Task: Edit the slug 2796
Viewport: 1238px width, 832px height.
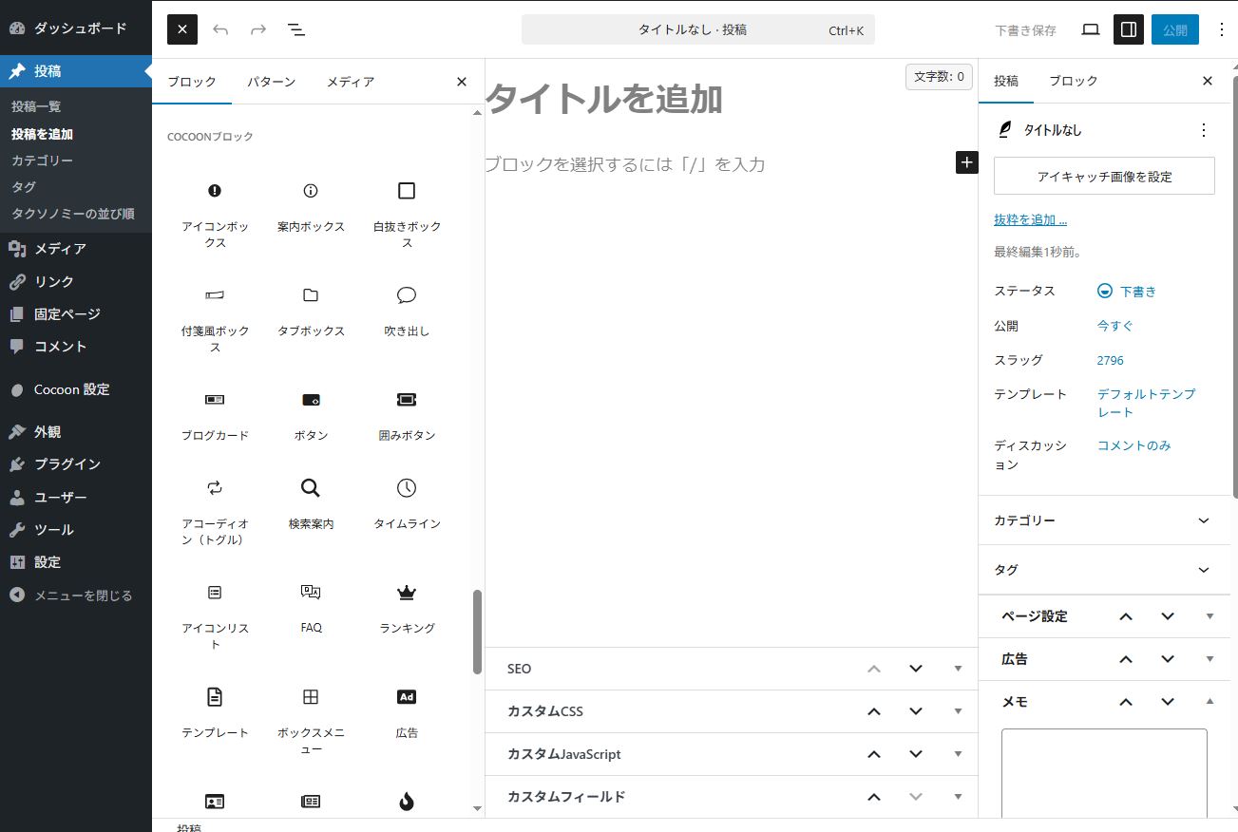Action: (1111, 360)
